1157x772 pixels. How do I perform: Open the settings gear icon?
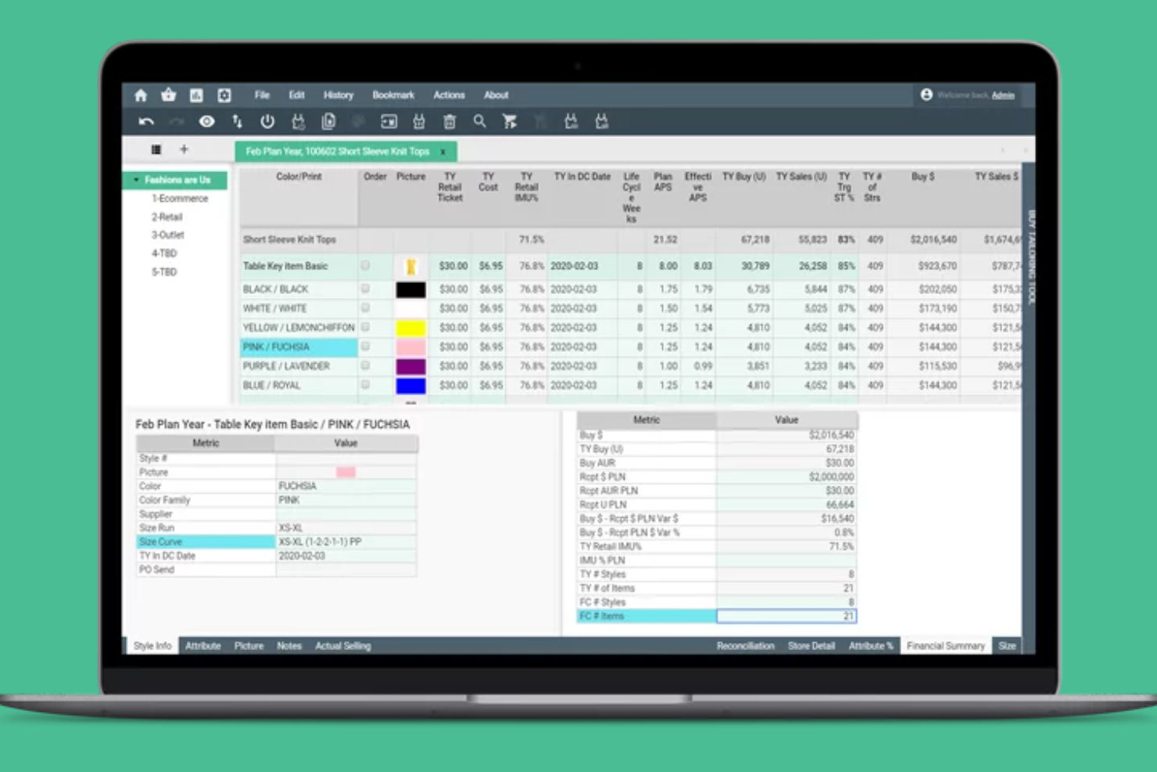pos(224,95)
